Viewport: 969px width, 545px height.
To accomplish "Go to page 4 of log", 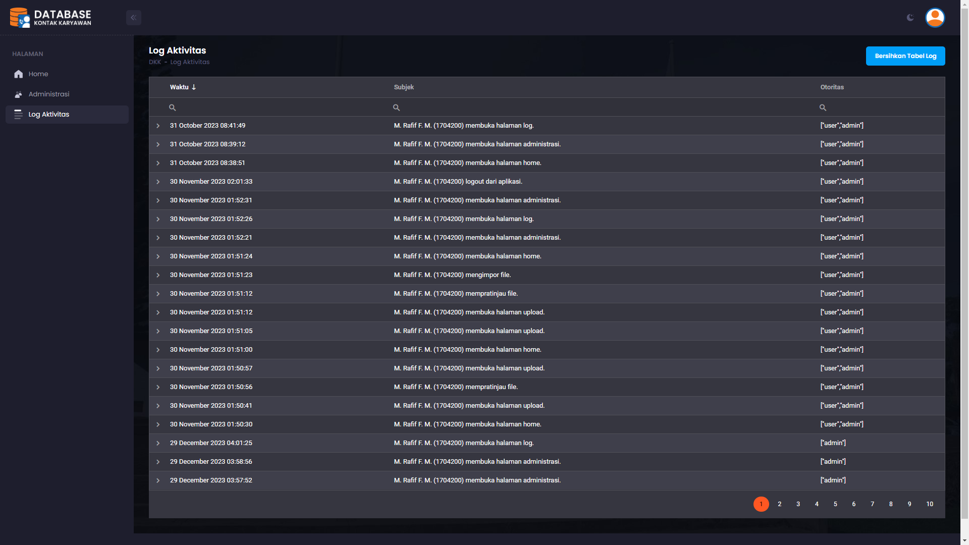I will tap(817, 504).
